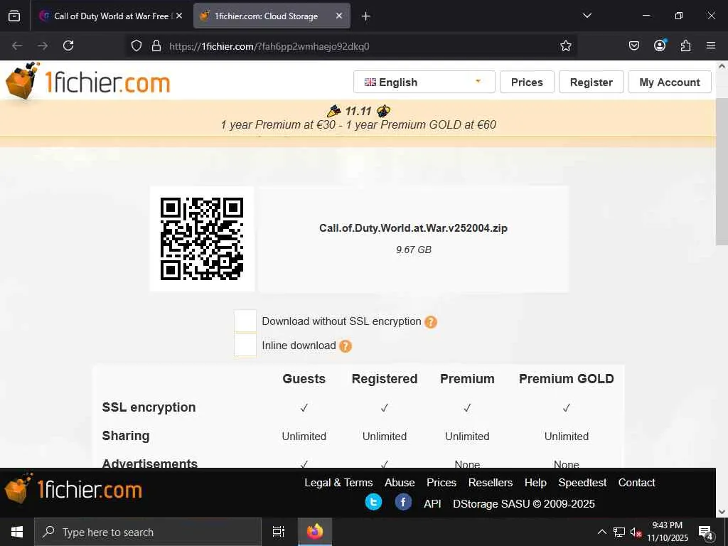The height and width of the screenshot is (546, 728).
Task: Click help icon next to SSL encryption option
Action: [431, 322]
